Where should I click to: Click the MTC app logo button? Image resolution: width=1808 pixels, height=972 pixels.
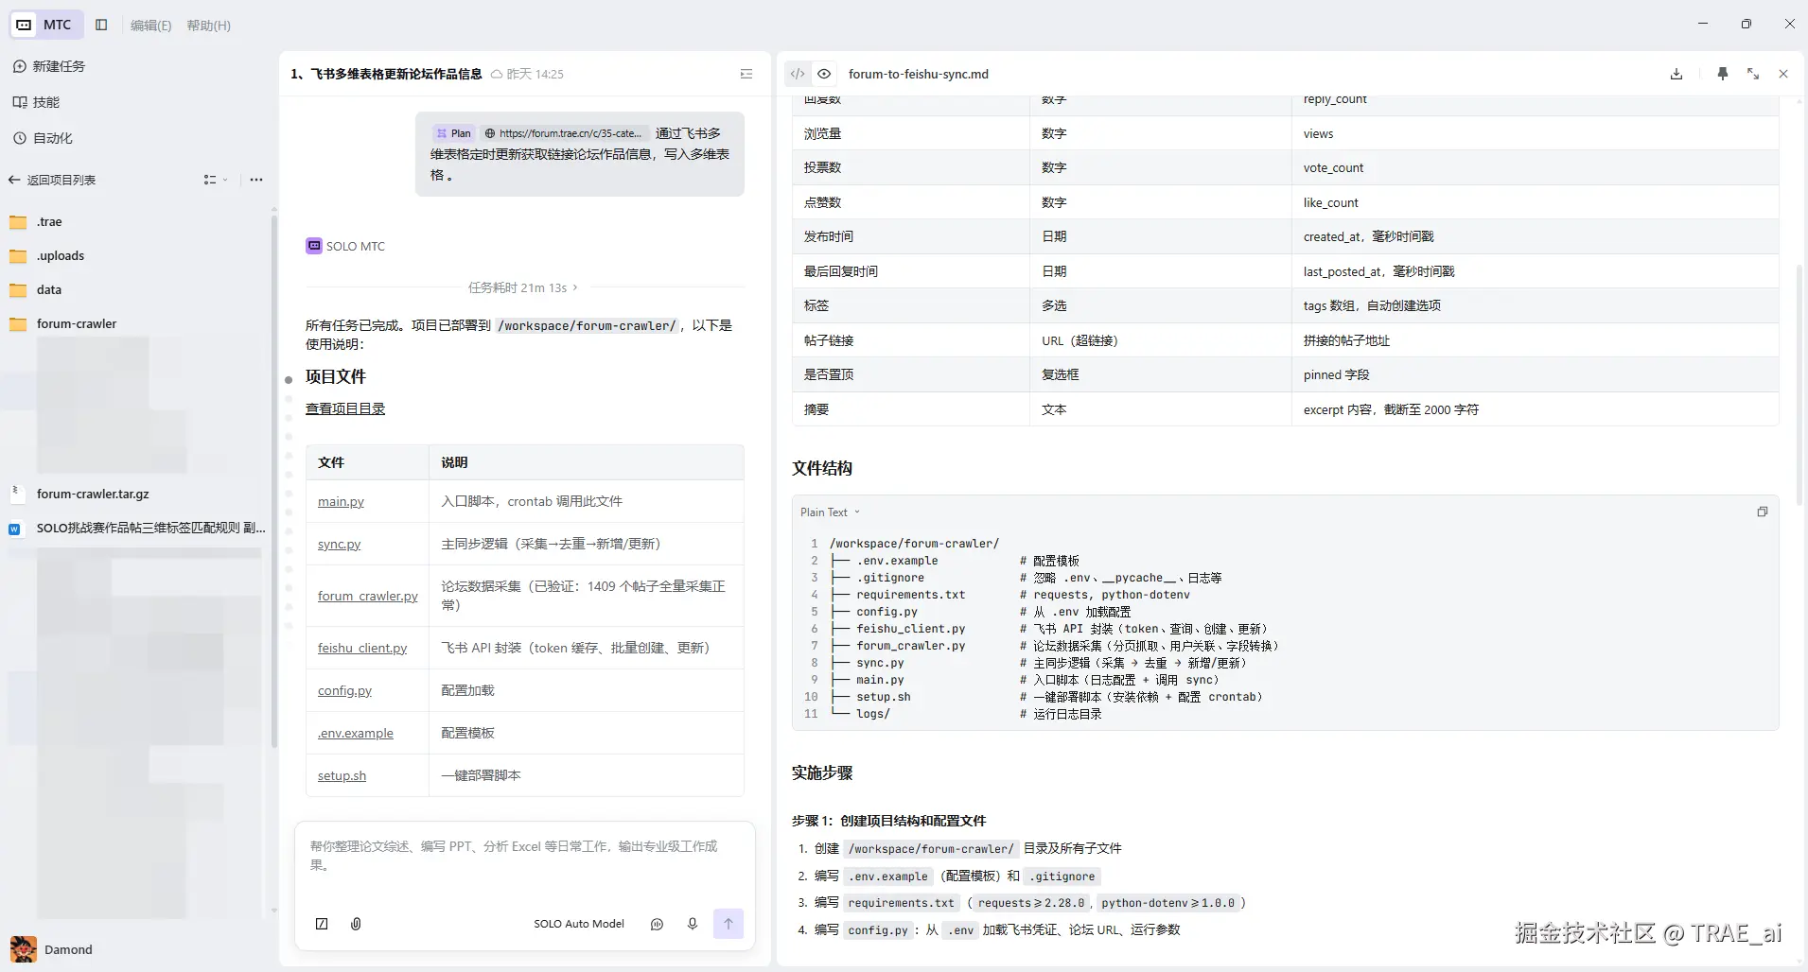pyautogui.click(x=46, y=25)
